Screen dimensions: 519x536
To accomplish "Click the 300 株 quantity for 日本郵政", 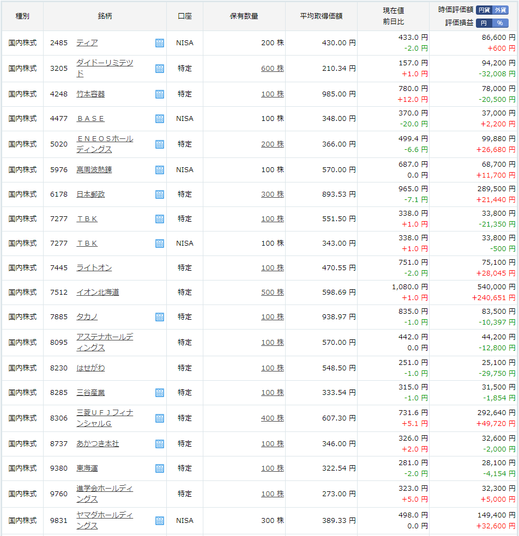I will coord(273,194).
